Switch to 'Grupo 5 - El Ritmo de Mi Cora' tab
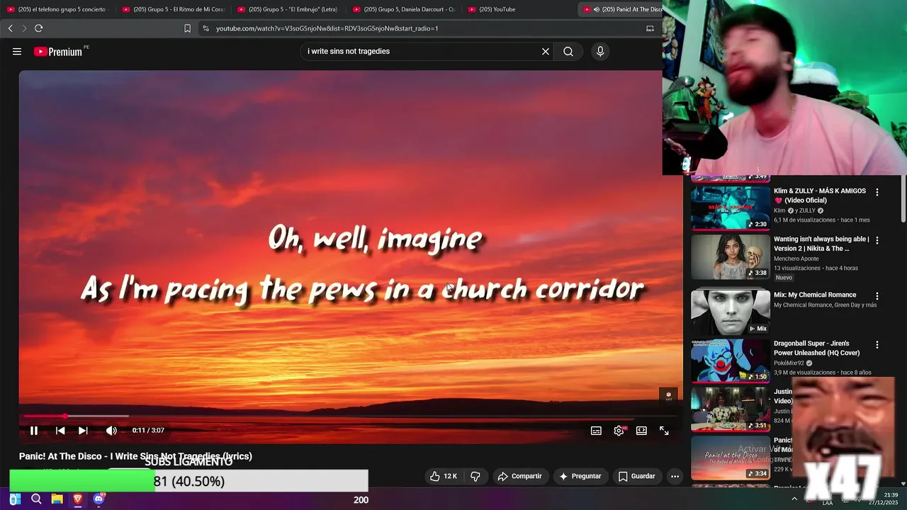Viewport: 907px width, 510px height. (x=173, y=9)
